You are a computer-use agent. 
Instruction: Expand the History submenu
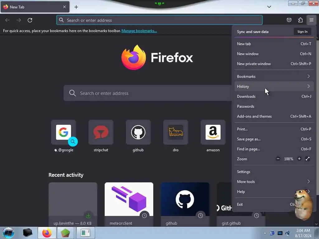pyautogui.click(x=274, y=87)
